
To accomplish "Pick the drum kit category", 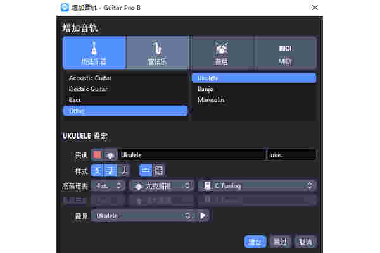I will (222, 52).
